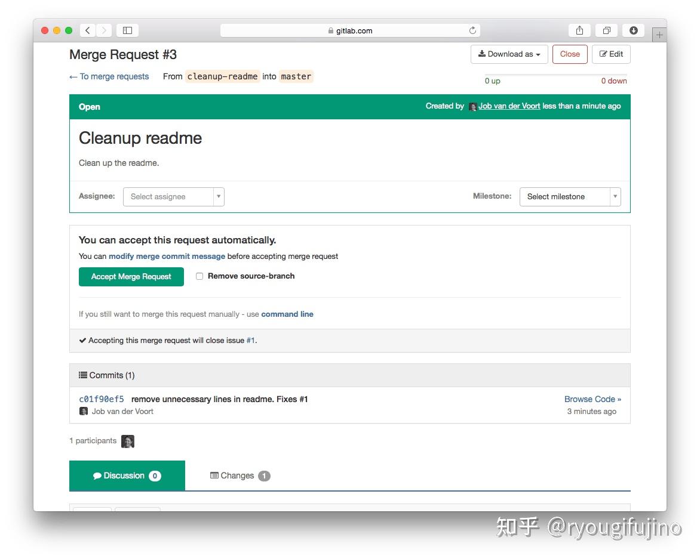Viewport: 700px width, 559px height.
Task: Open the Select assignee dropdown
Action: tap(173, 196)
